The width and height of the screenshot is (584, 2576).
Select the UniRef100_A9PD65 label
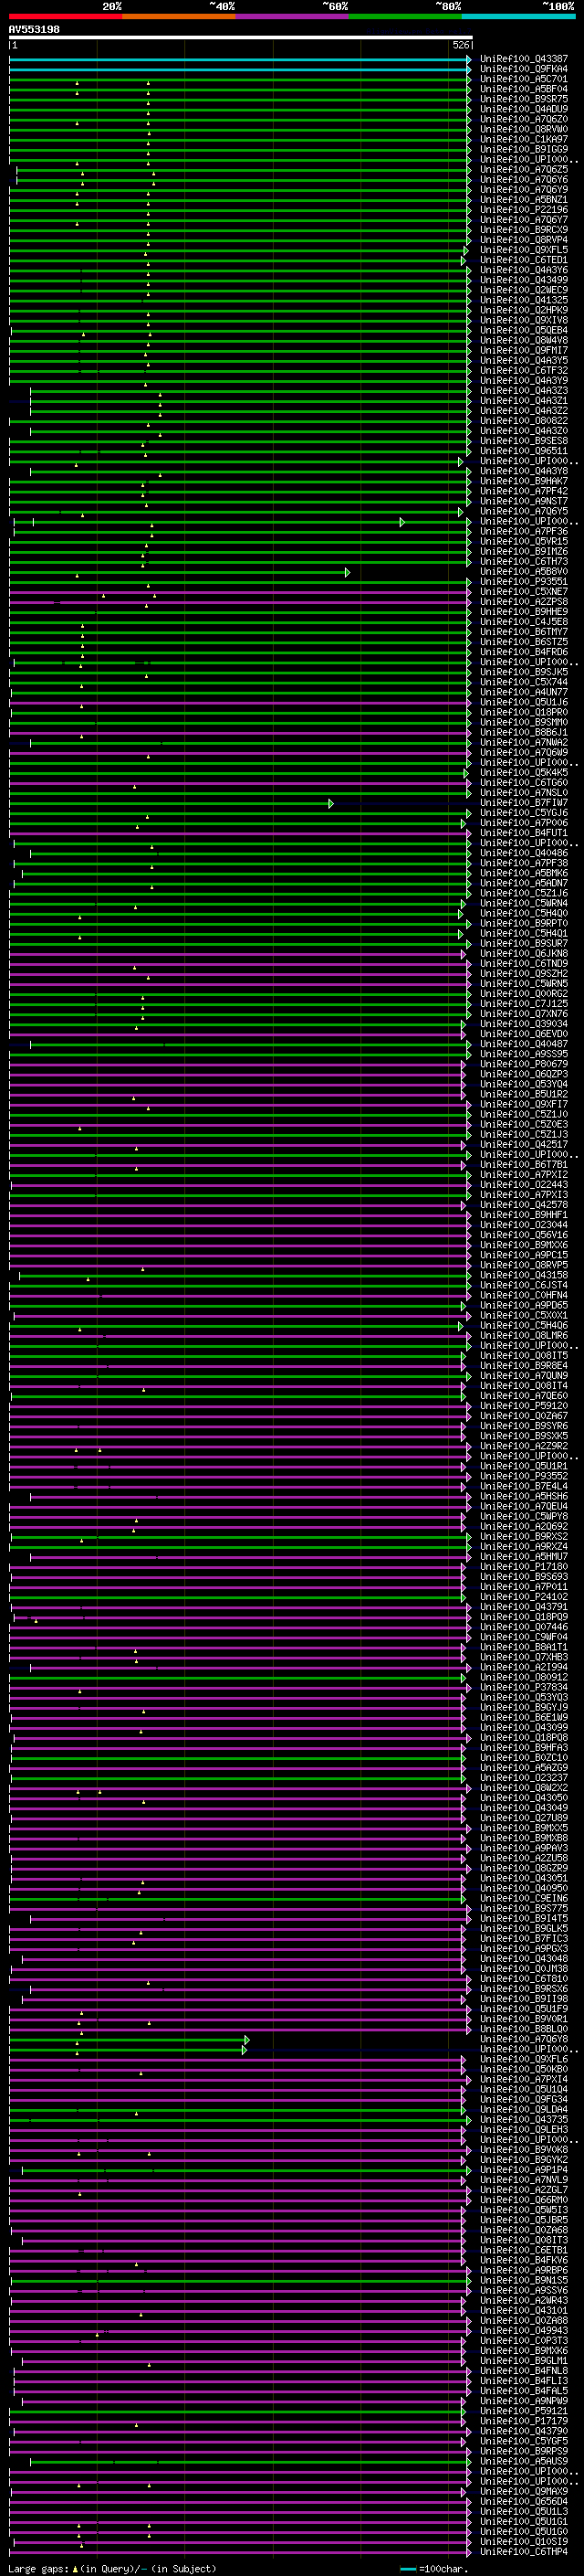tap(523, 1305)
